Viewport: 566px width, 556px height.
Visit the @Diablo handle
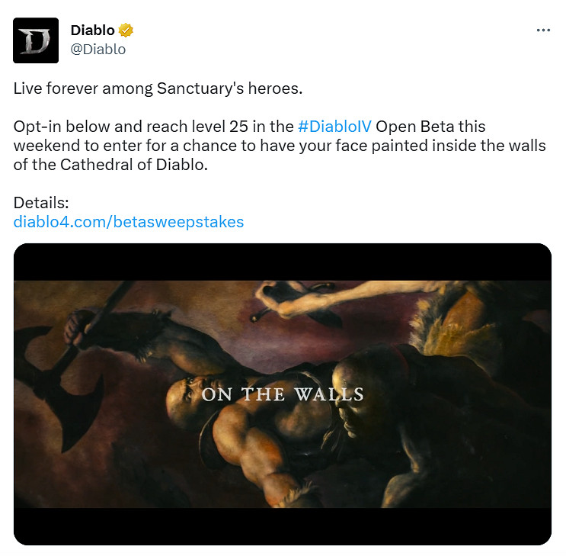98,49
